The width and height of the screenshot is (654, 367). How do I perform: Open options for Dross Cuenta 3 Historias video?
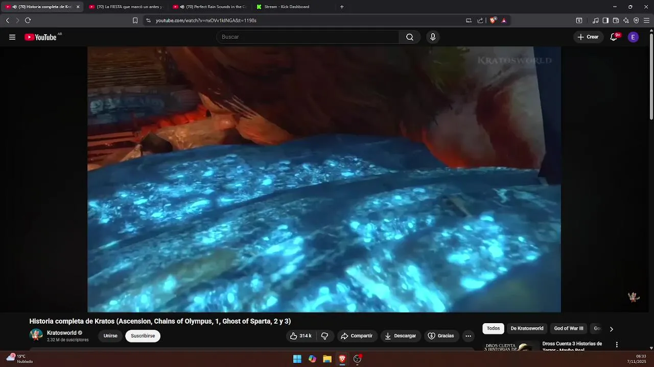[x=617, y=345]
